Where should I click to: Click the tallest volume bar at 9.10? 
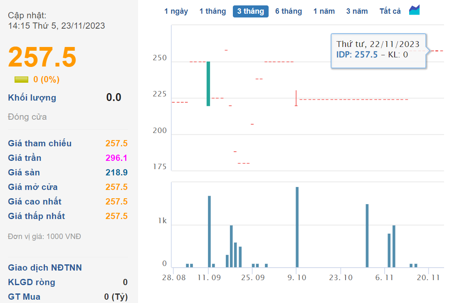tap(297, 227)
